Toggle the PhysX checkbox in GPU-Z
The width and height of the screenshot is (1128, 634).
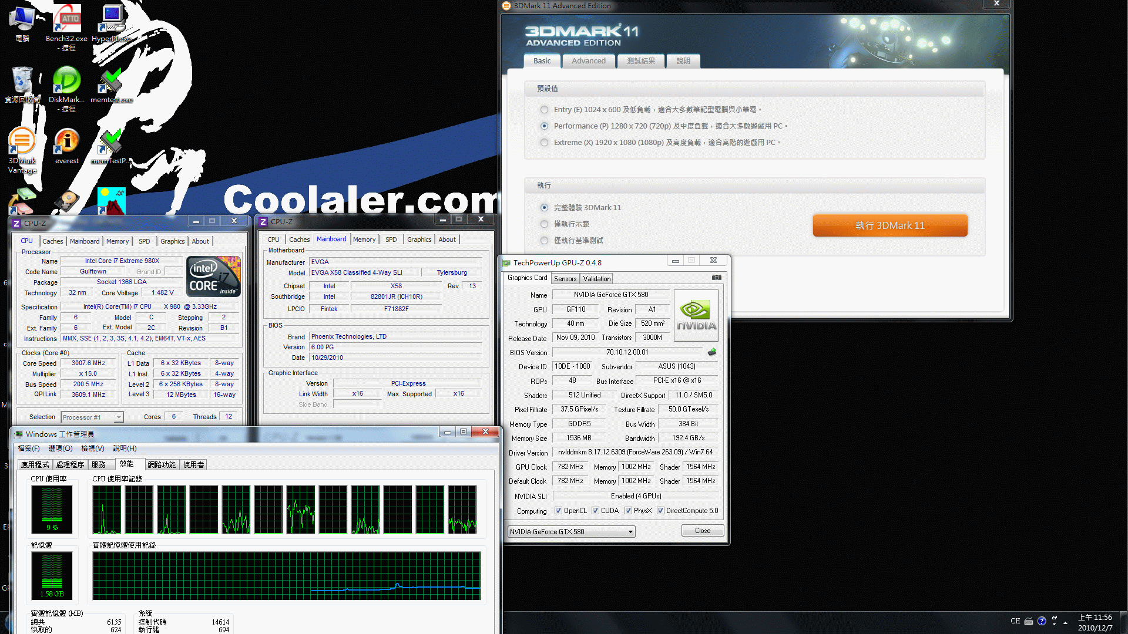tap(628, 511)
